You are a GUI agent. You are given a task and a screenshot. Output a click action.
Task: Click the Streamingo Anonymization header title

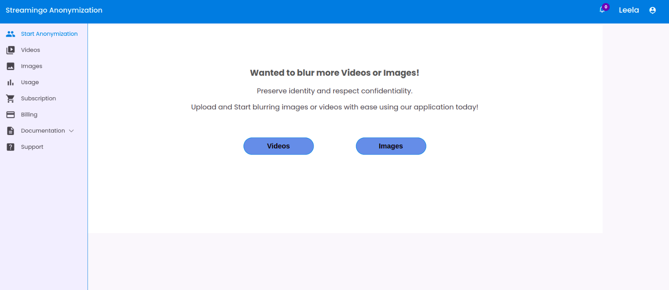(54, 10)
